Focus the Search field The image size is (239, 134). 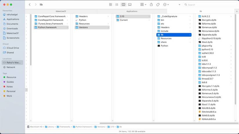[x=210, y=5]
